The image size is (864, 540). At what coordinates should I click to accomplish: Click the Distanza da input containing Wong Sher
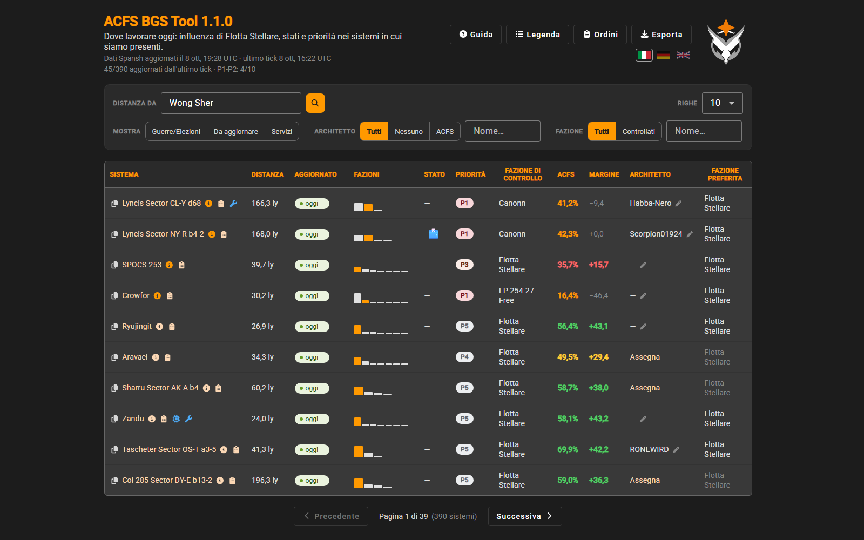tap(231, 103)
